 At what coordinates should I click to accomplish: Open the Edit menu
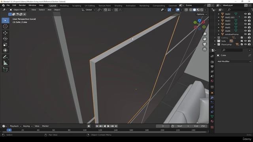tap(14, 5)
